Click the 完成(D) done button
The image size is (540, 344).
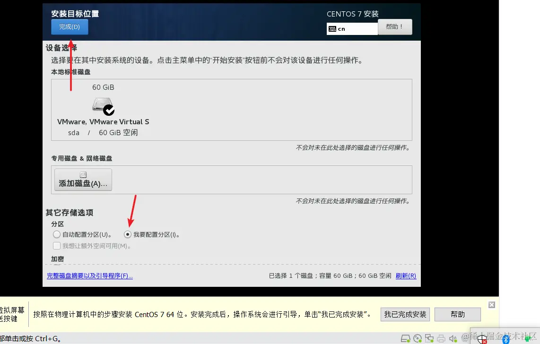[x=70, y=27]
